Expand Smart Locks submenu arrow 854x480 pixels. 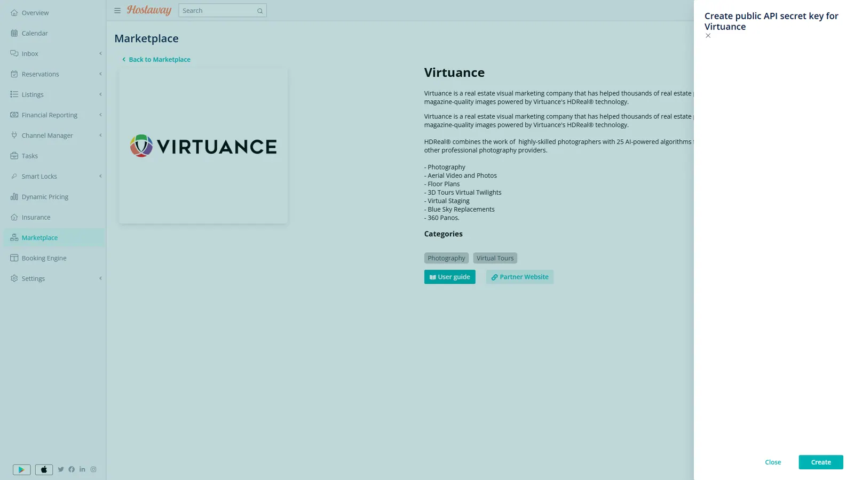click(100, 176)
